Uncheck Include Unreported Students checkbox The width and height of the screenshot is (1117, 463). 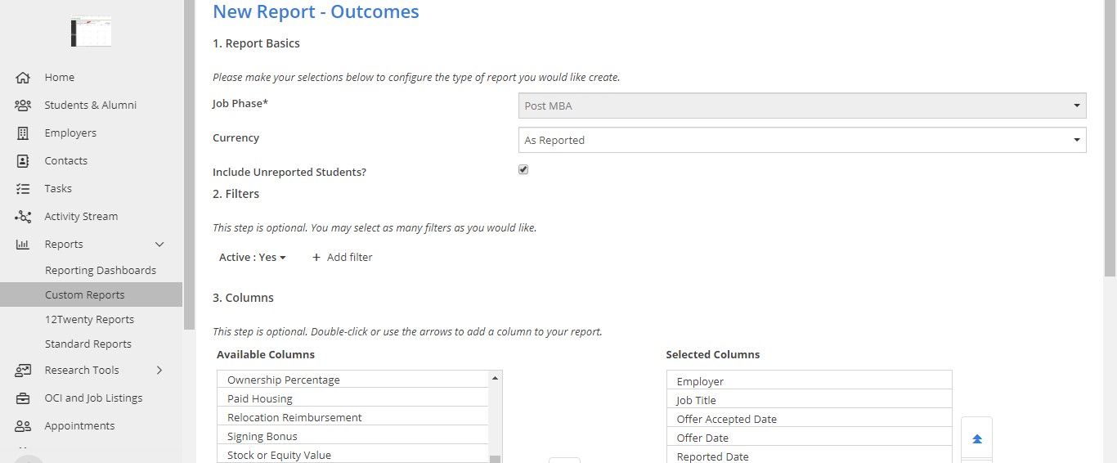click(x=523, y=170)
